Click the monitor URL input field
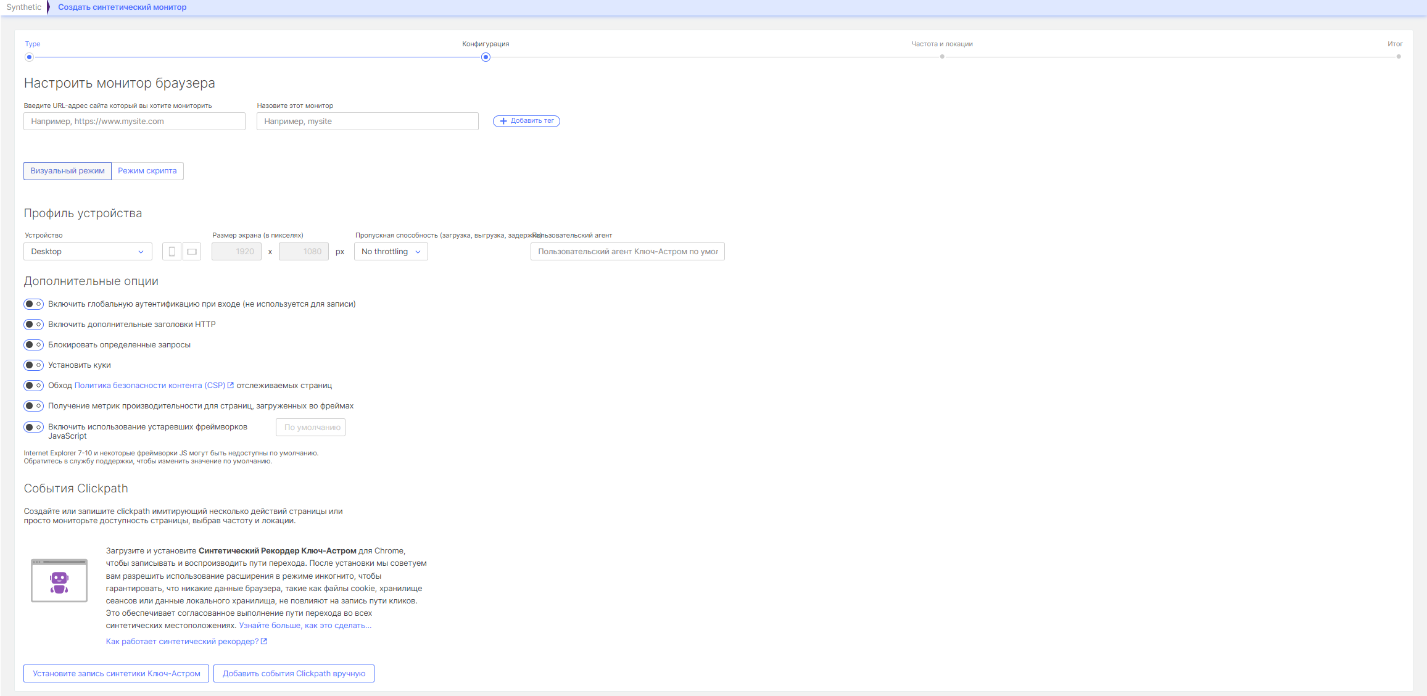 [134, 122]
